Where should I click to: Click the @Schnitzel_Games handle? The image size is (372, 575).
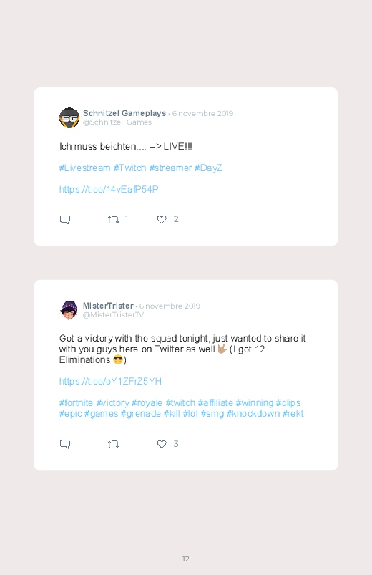(117, 122)
